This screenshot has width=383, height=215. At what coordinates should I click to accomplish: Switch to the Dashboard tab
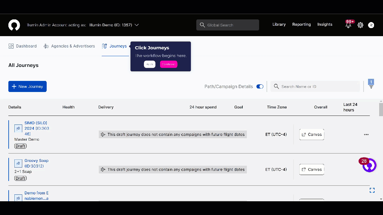[x=23, y=46]
